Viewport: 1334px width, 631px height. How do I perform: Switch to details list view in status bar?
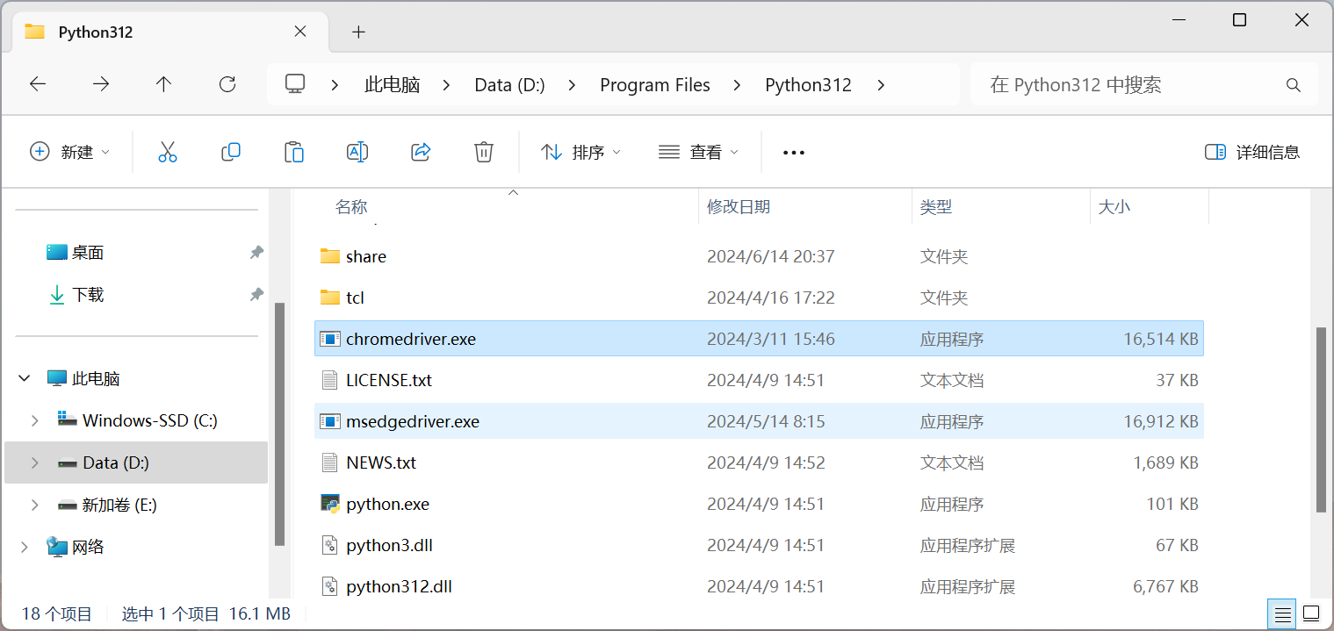click(1283, 613)
